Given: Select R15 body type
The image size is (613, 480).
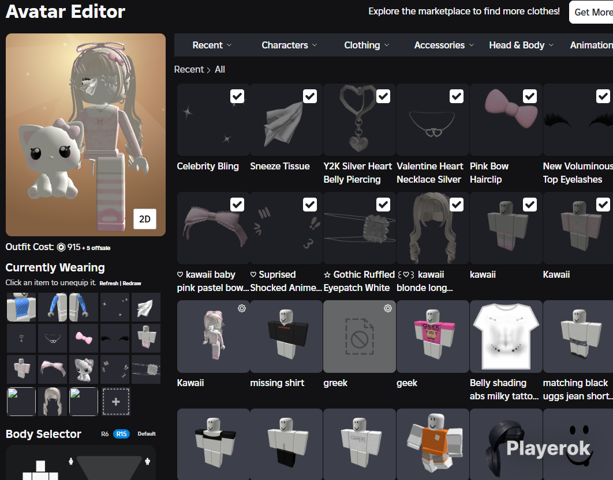Looking at the screenshot, I should point(121,434).
